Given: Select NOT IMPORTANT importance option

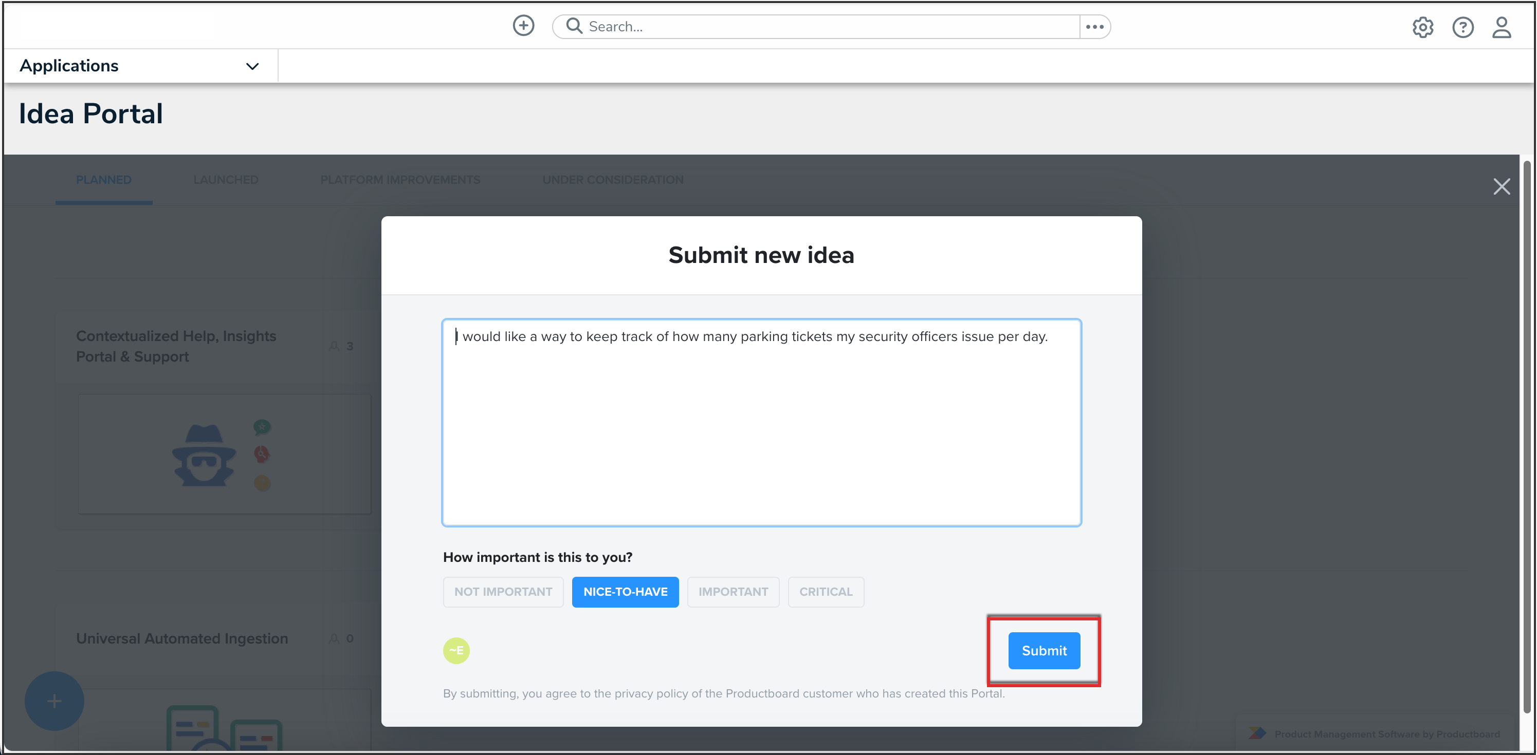Looking at the screenshot, I should click(x=503, y=592).
